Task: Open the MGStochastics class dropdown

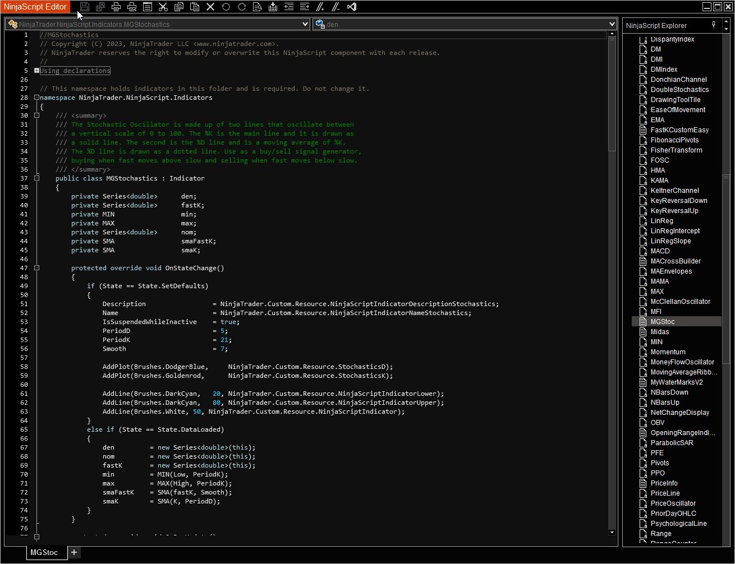Action: (305, 24)
